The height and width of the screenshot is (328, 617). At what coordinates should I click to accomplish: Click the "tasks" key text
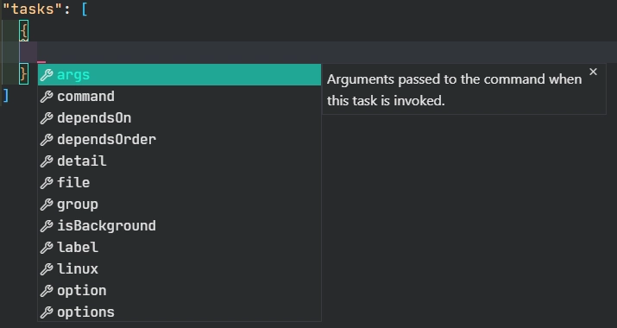(32, 9)
